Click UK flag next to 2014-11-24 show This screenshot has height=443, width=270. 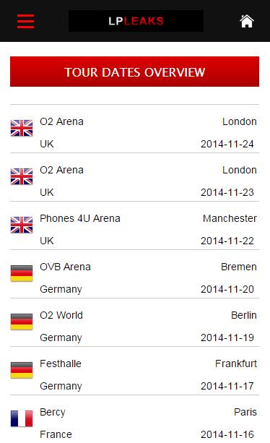(22, 128)
